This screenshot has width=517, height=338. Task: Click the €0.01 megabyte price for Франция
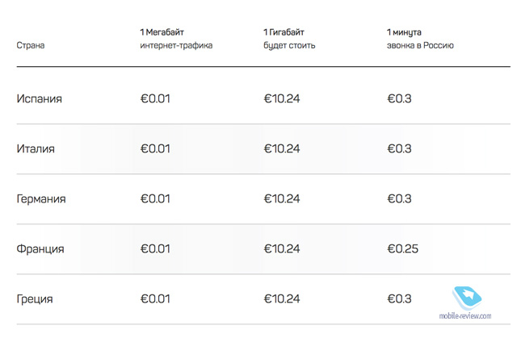(155, 248)
